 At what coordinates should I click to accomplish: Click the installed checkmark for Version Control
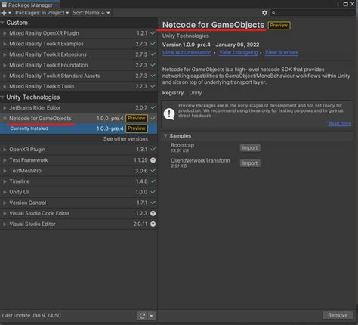click(153, 203)
